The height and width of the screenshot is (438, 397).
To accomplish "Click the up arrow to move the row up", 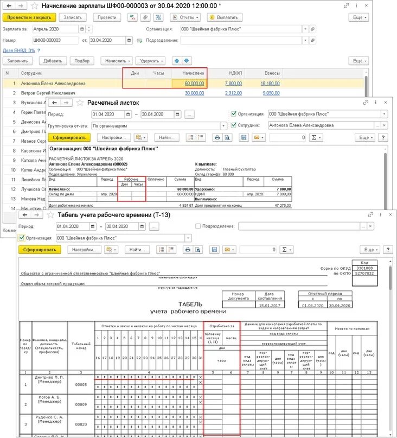I will [176, 61].
